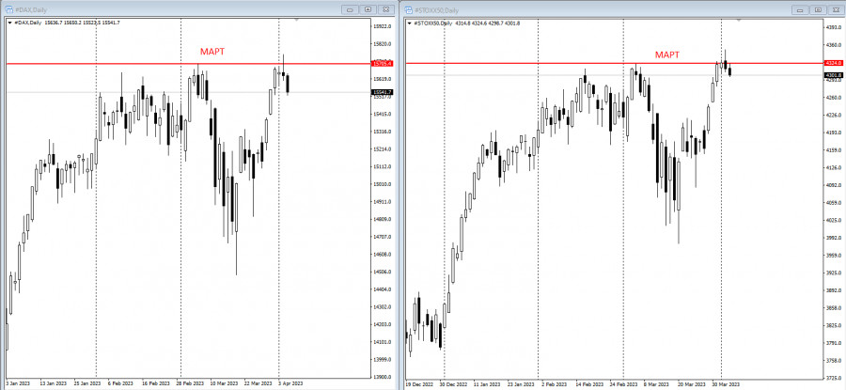Click the 19 Dec 2022 date label
Image resolution: width=846 pixels, height=390 pixels.
(420, 384)
